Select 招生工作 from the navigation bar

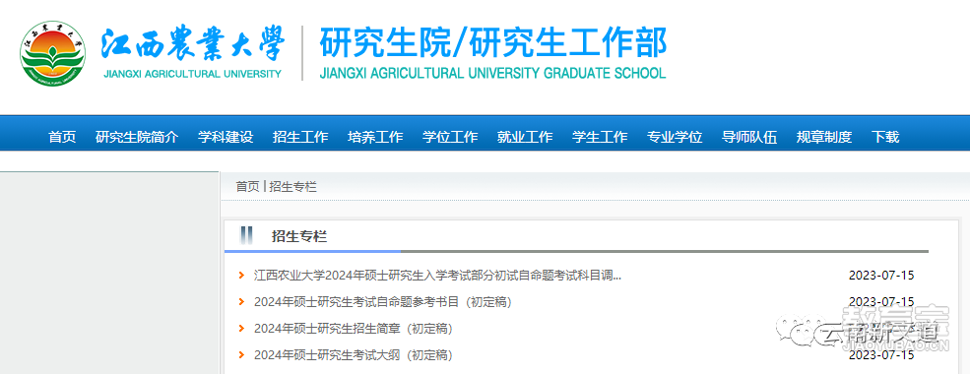pyautogui.click(x=300, y=137)
